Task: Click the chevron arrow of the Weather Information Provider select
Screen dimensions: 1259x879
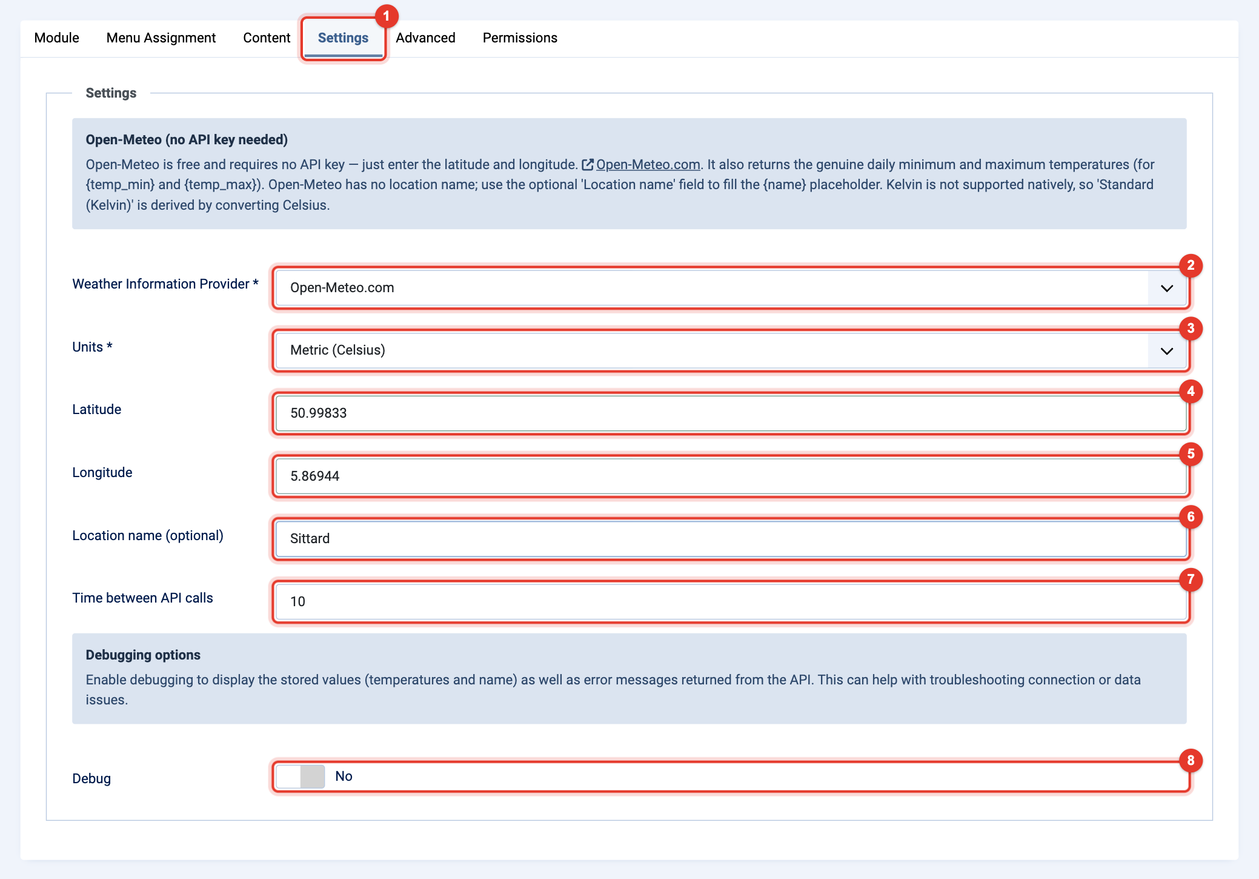Action: pyautogui.click(x=1167, y=288)
